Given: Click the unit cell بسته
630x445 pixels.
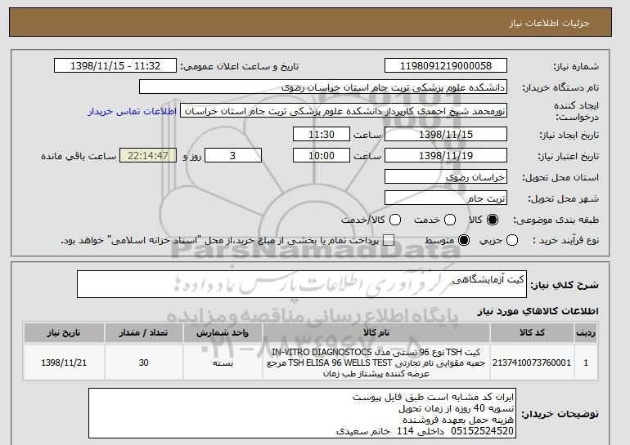Looking at the screenshot, I should click(223, 363).
